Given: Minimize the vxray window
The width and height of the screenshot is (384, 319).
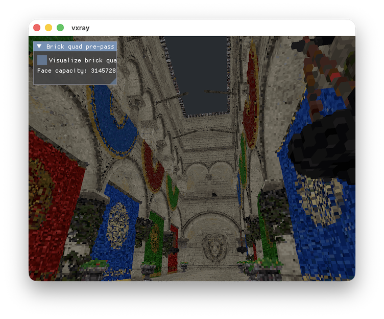Looking at the screenshot, I should point(49,28).
